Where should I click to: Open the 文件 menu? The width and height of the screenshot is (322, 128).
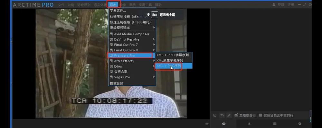pos(61,5)
